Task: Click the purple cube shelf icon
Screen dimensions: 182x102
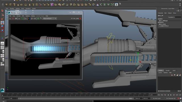Action: tap(52, 5)
